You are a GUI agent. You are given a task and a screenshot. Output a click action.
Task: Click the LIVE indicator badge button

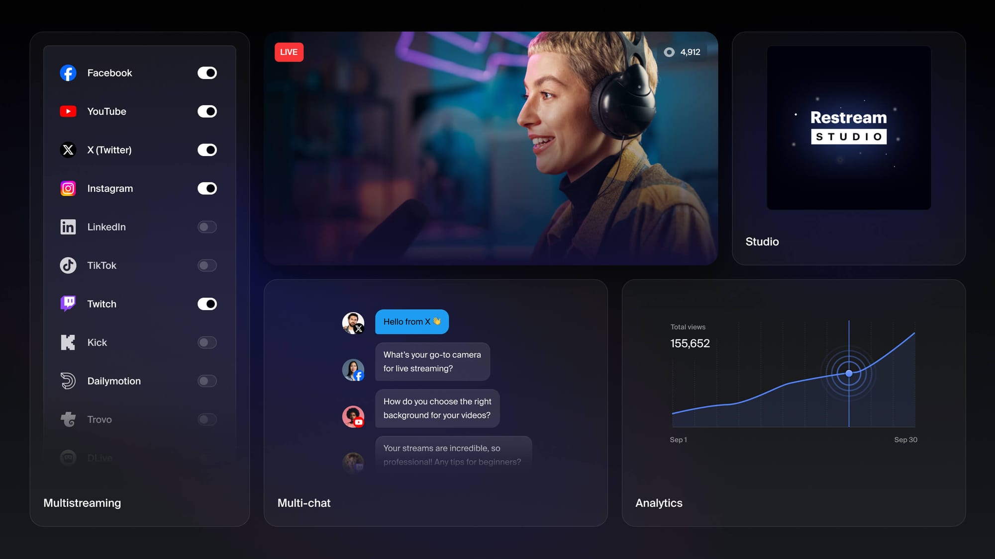pyautogui.click(x=289, y=51)
